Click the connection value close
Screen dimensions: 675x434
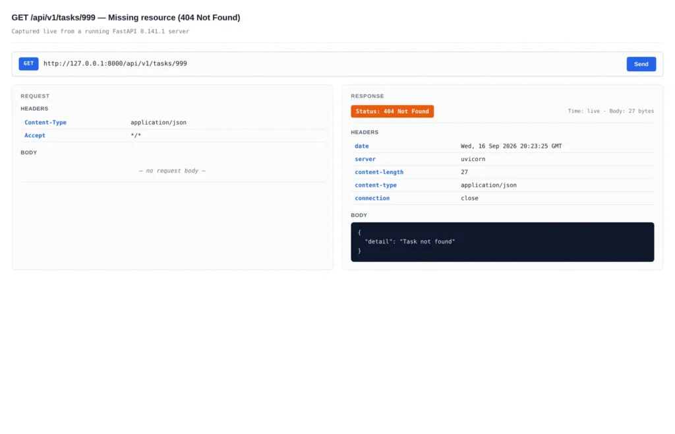[x=469, y=198]
